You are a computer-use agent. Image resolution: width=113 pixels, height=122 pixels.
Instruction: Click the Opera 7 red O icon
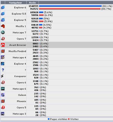[3, 39]
